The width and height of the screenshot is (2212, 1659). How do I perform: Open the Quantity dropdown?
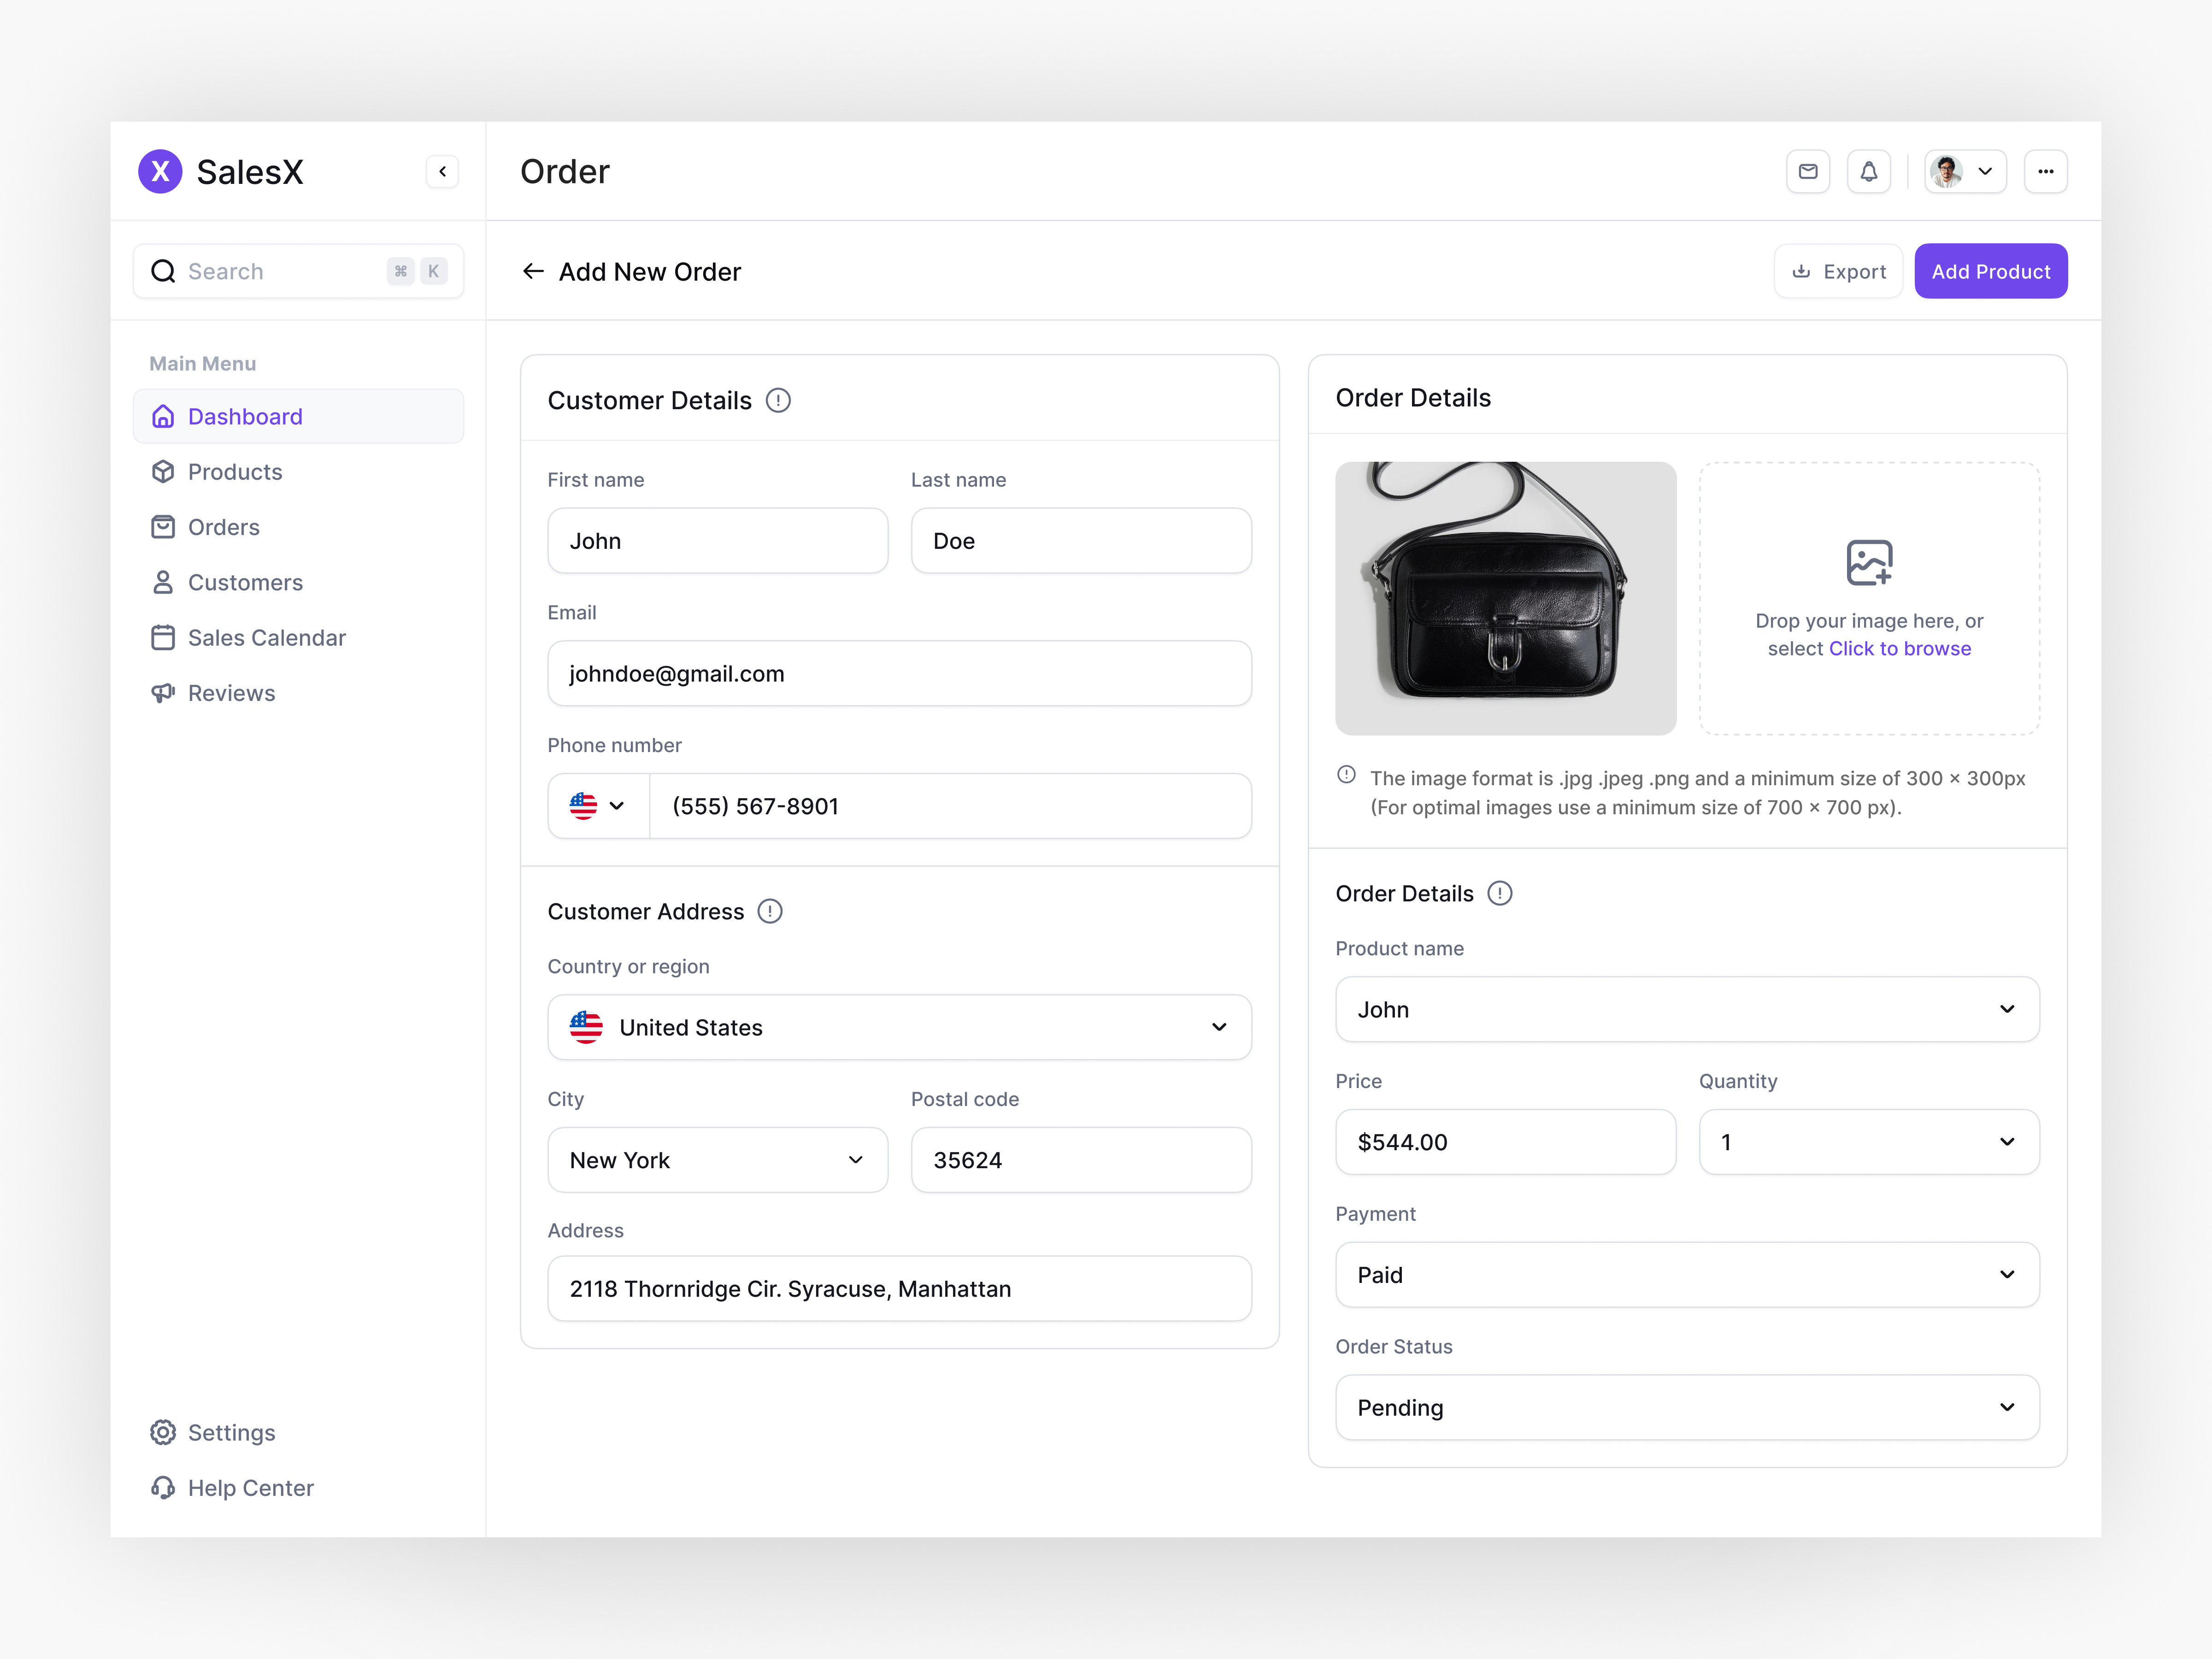pos(1869,1142)
